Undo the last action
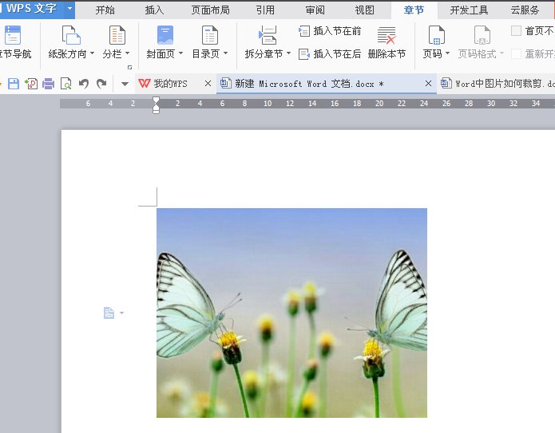The width and height of the screenshot is (555, 433). coord(84,84)
